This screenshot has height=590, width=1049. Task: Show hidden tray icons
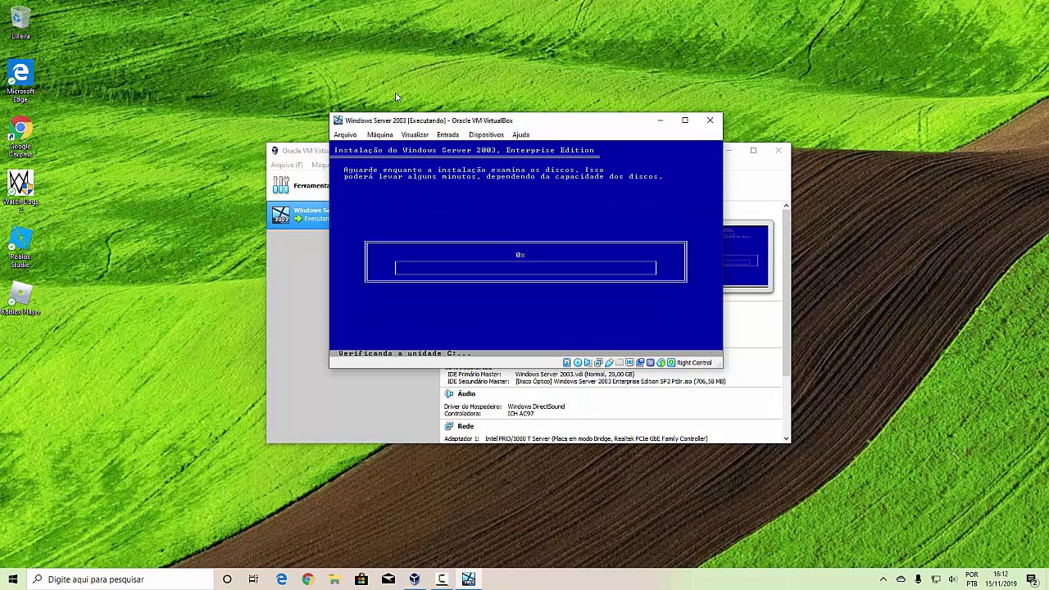[x=883, y=579]
